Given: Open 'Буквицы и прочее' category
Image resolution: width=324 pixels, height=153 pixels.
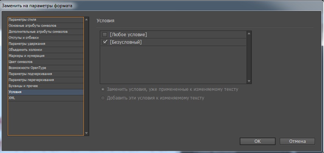Looking at the screenshot, I should coord(46,86).
